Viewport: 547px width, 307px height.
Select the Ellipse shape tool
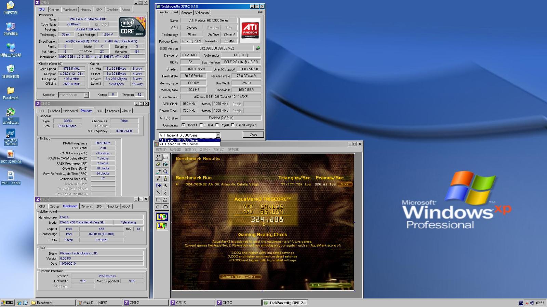[x=158, y=207]
